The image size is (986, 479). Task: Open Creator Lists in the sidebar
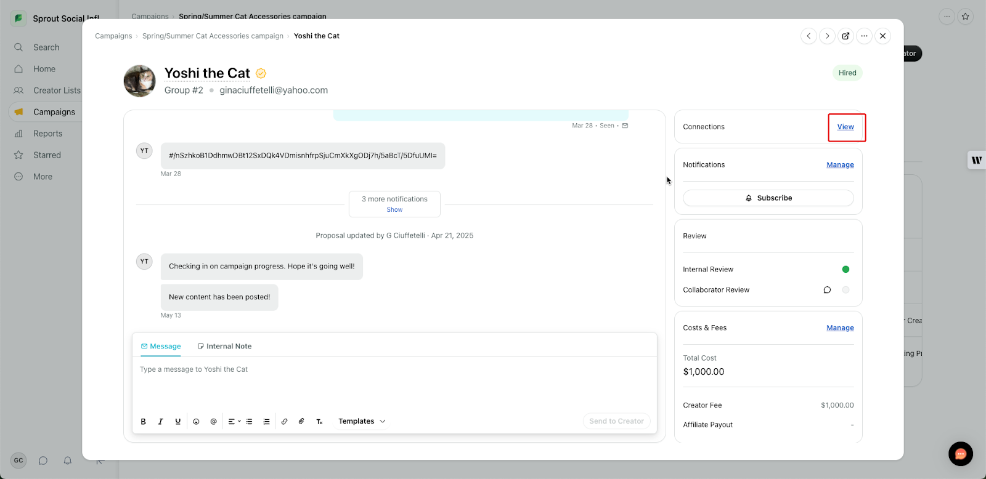(x=57, y=91)
